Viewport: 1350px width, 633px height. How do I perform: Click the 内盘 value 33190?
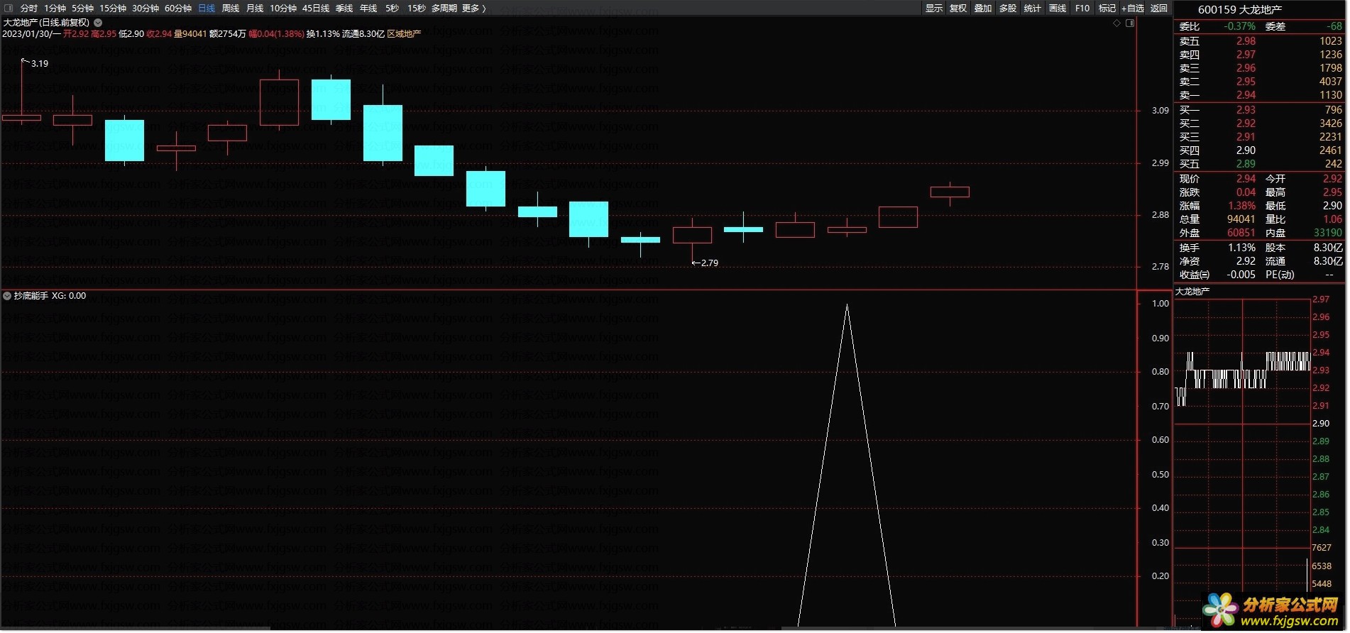coord(1327,233)
